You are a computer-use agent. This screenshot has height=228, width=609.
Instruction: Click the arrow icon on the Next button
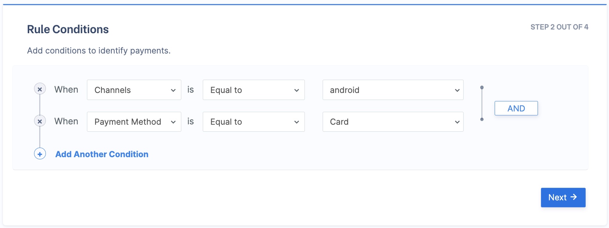pos(574,197)
